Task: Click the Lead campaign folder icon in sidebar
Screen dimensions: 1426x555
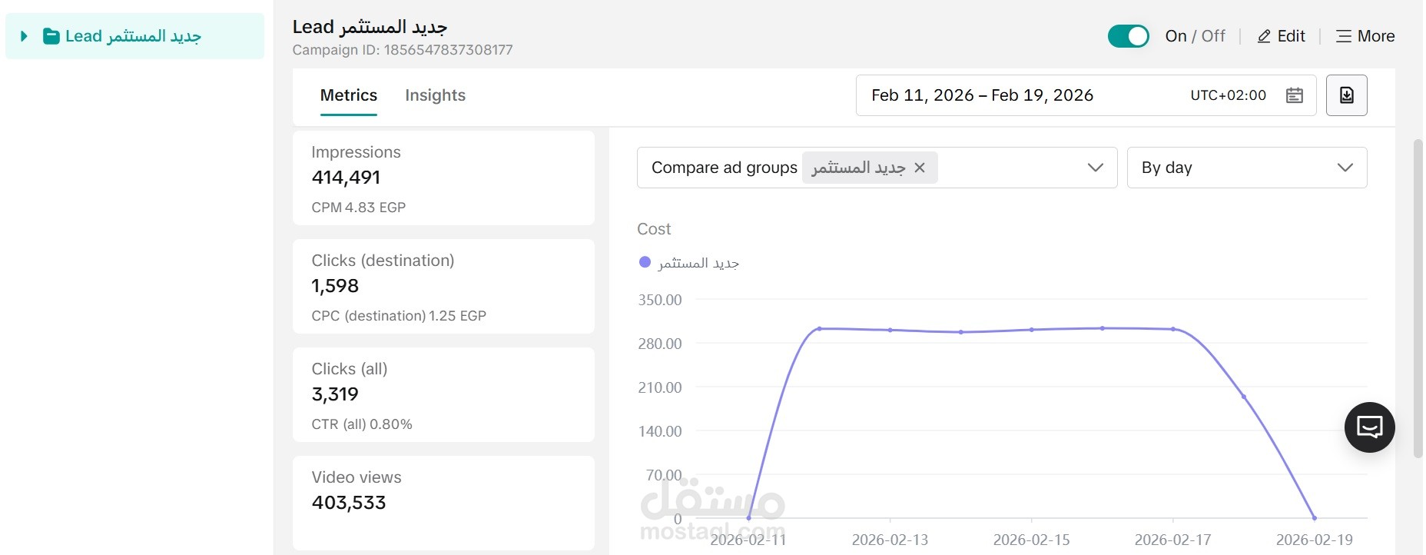Action: (51, 35)
